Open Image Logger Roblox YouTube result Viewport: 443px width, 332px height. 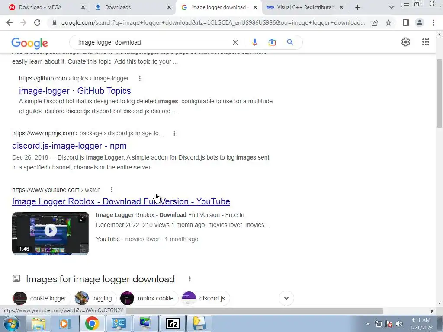pos(121,201)
